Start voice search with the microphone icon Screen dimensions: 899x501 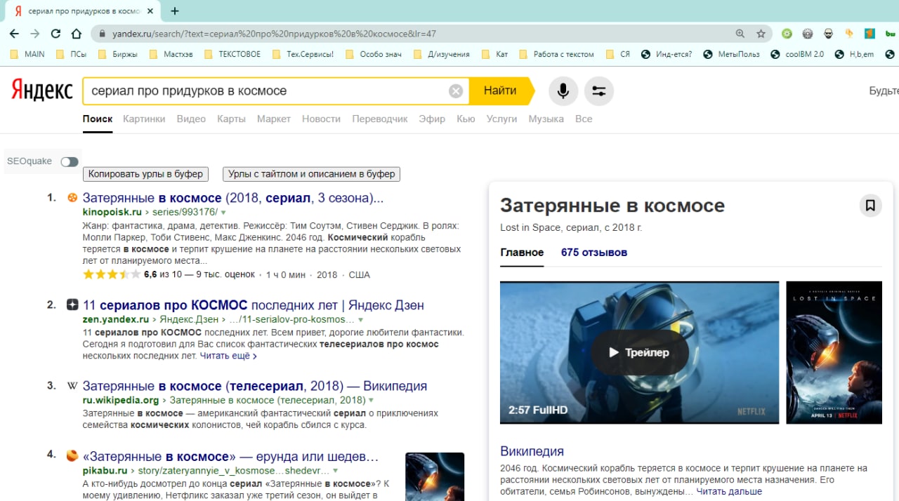563,91
